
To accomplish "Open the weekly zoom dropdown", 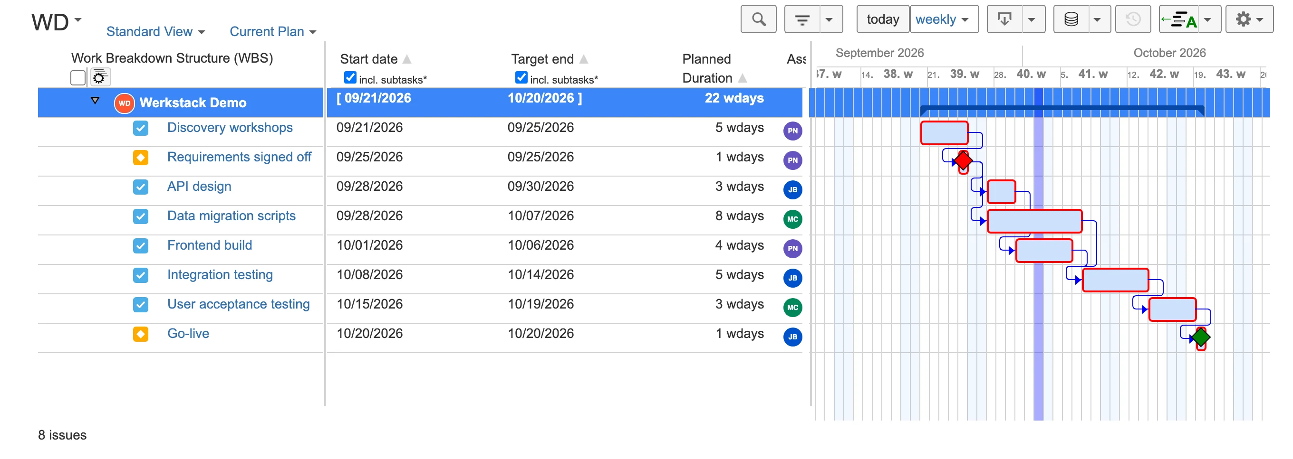I will point(943,19).
